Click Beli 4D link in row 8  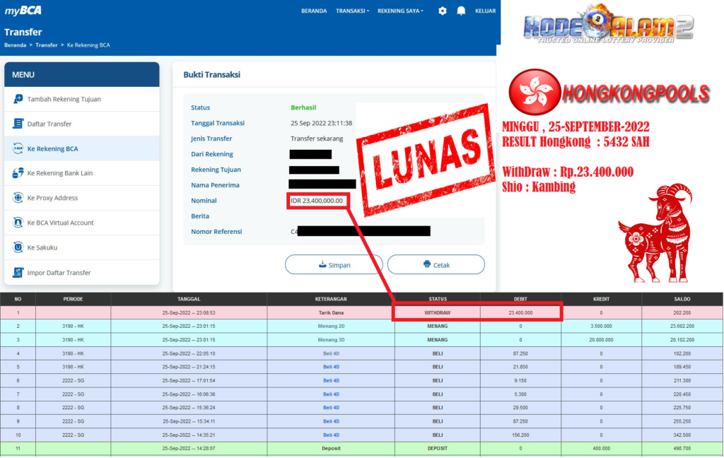(x=331, y=408)
